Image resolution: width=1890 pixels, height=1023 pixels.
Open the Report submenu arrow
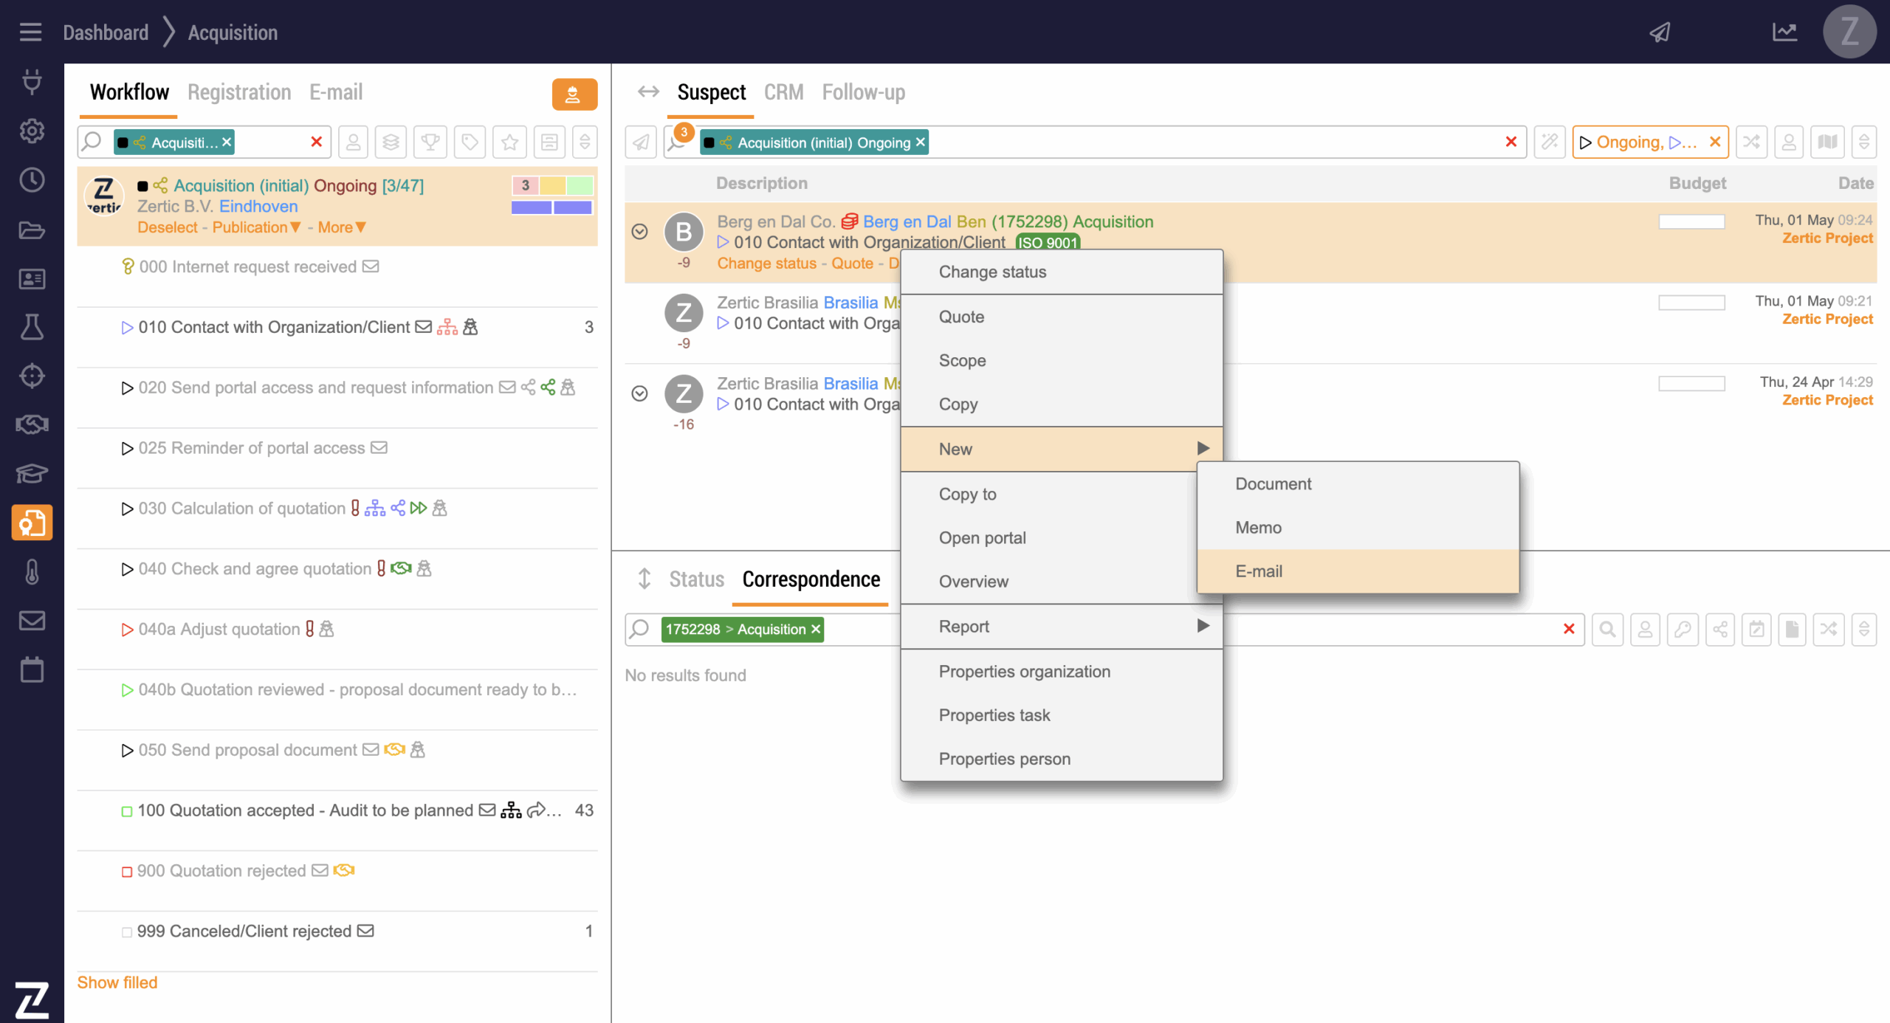point(1203,626)
